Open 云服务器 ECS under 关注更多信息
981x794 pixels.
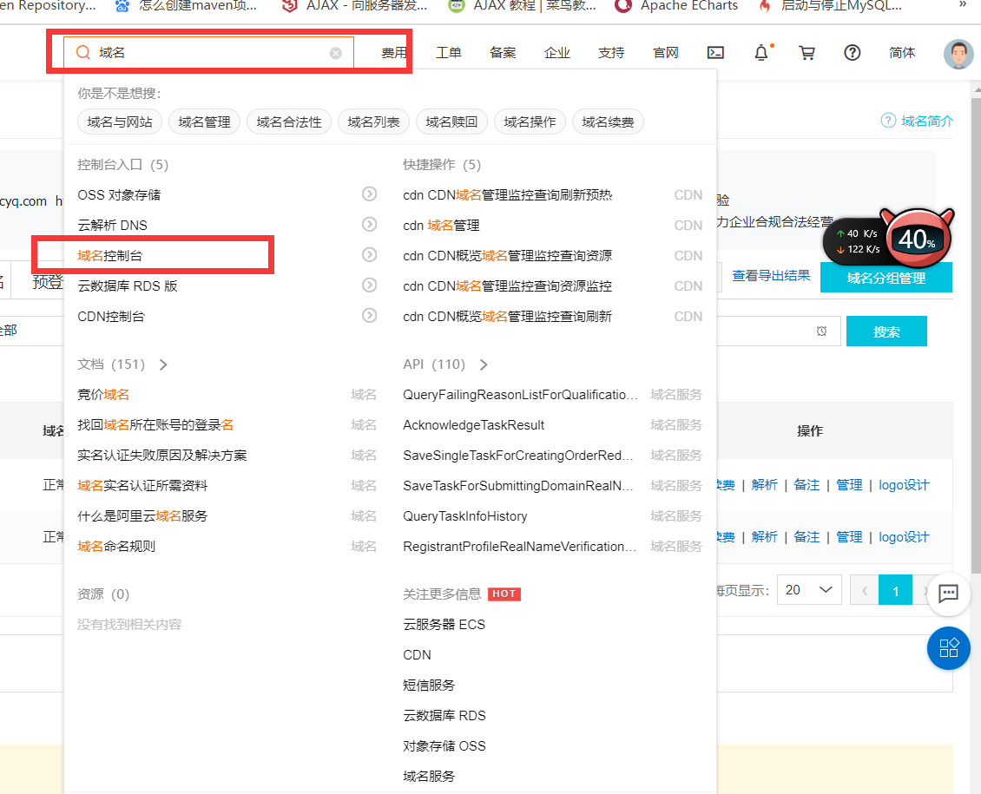coord(444,625)
